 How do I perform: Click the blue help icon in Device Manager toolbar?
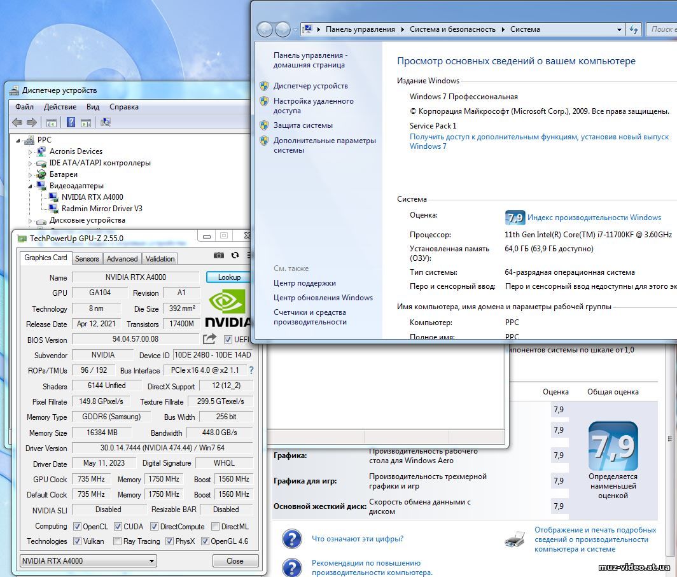71,122
